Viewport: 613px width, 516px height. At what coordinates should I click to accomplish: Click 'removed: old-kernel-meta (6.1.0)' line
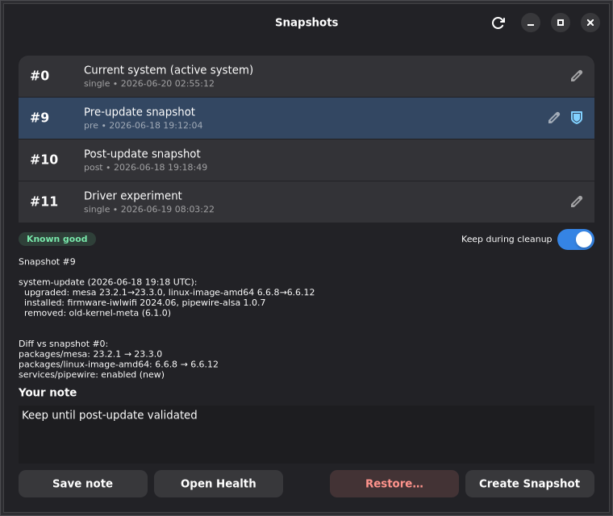pyautogui.click(x=98, y=313)
